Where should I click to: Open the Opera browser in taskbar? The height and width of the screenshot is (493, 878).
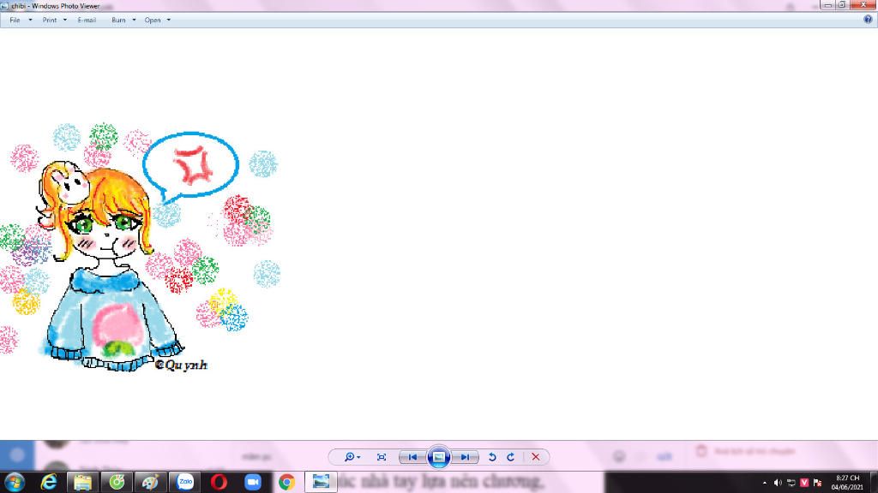(x=219, y=482)
